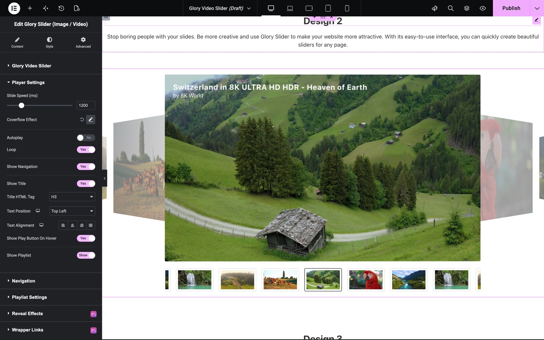544x340 pixels.
Task: Open the What's New megaphone icon
Action: click(435, 8)
